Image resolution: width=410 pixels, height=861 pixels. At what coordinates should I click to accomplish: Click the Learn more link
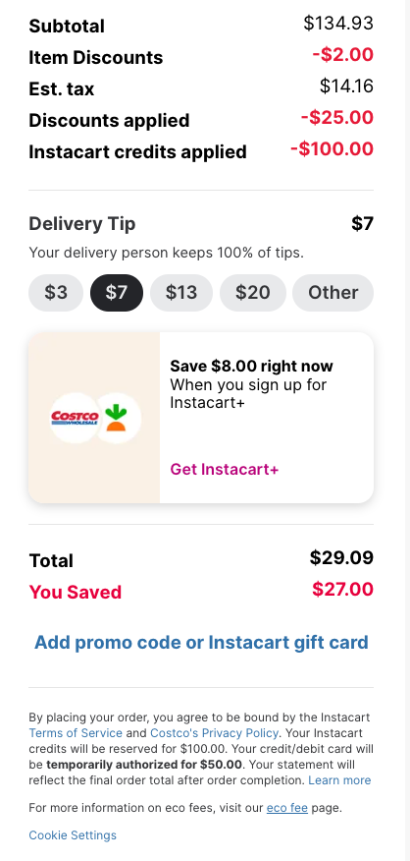pyautogui.click(x=339, y=780)
